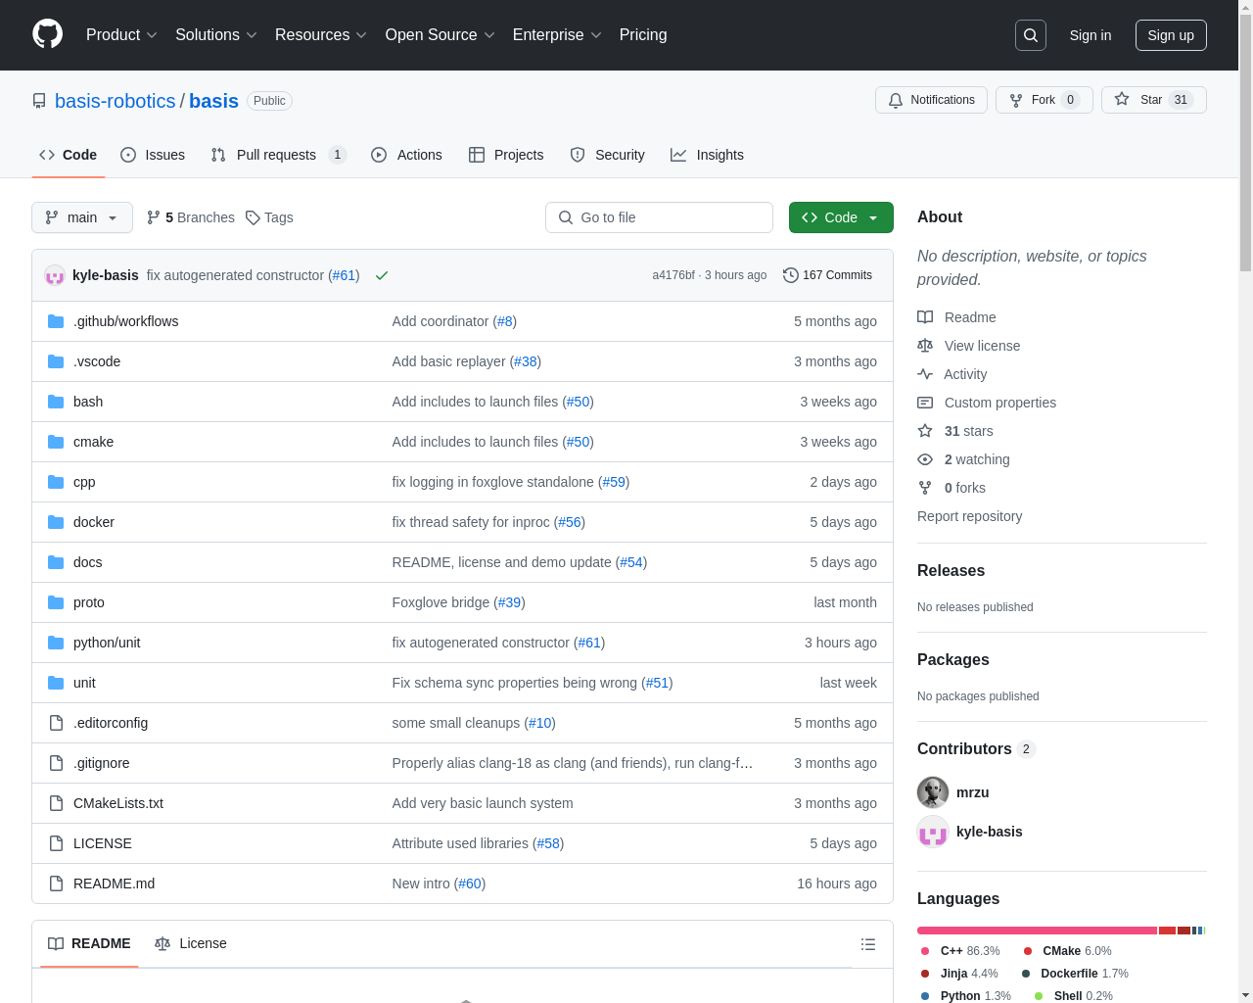Open the unit folder
The height and width of the screenshot is (1003, 1253).
pyautogui.click(x=84, y=683)
